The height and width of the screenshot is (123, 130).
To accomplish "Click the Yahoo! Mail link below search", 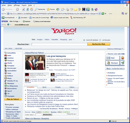I will [18, 48].
